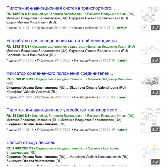The image size is (167, 167).
Task: Open Пилотажно-навигационное устройство транспортного result
Action: click(x=63, y=110)
